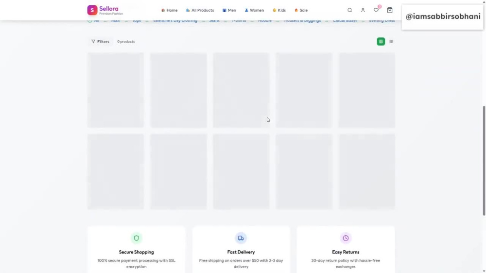This screenshot has height=273, width=486.
Task: Open the shopping bag cart icon
Action: [x=390, y=10]
